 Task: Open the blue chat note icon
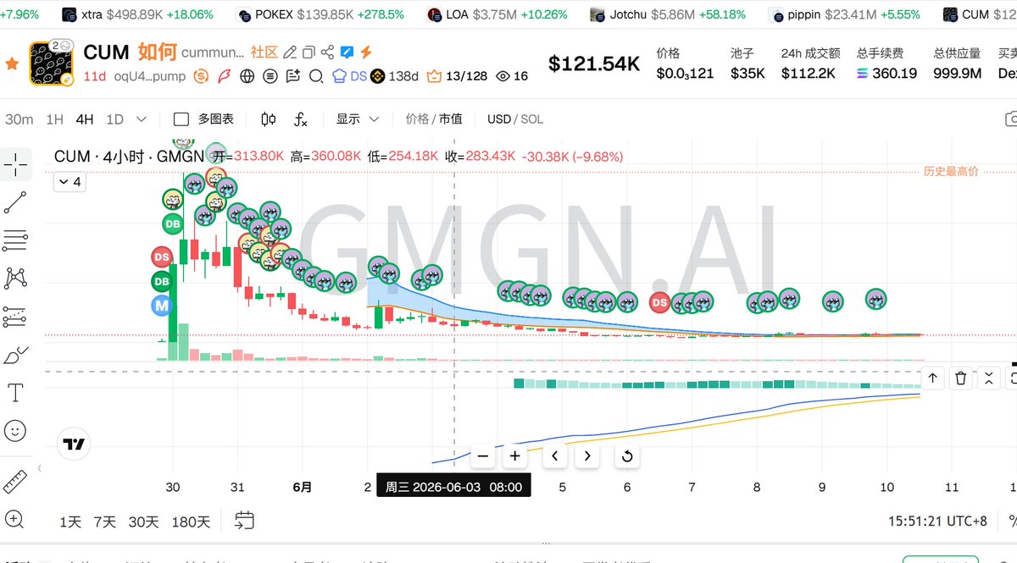pos(347,52)
